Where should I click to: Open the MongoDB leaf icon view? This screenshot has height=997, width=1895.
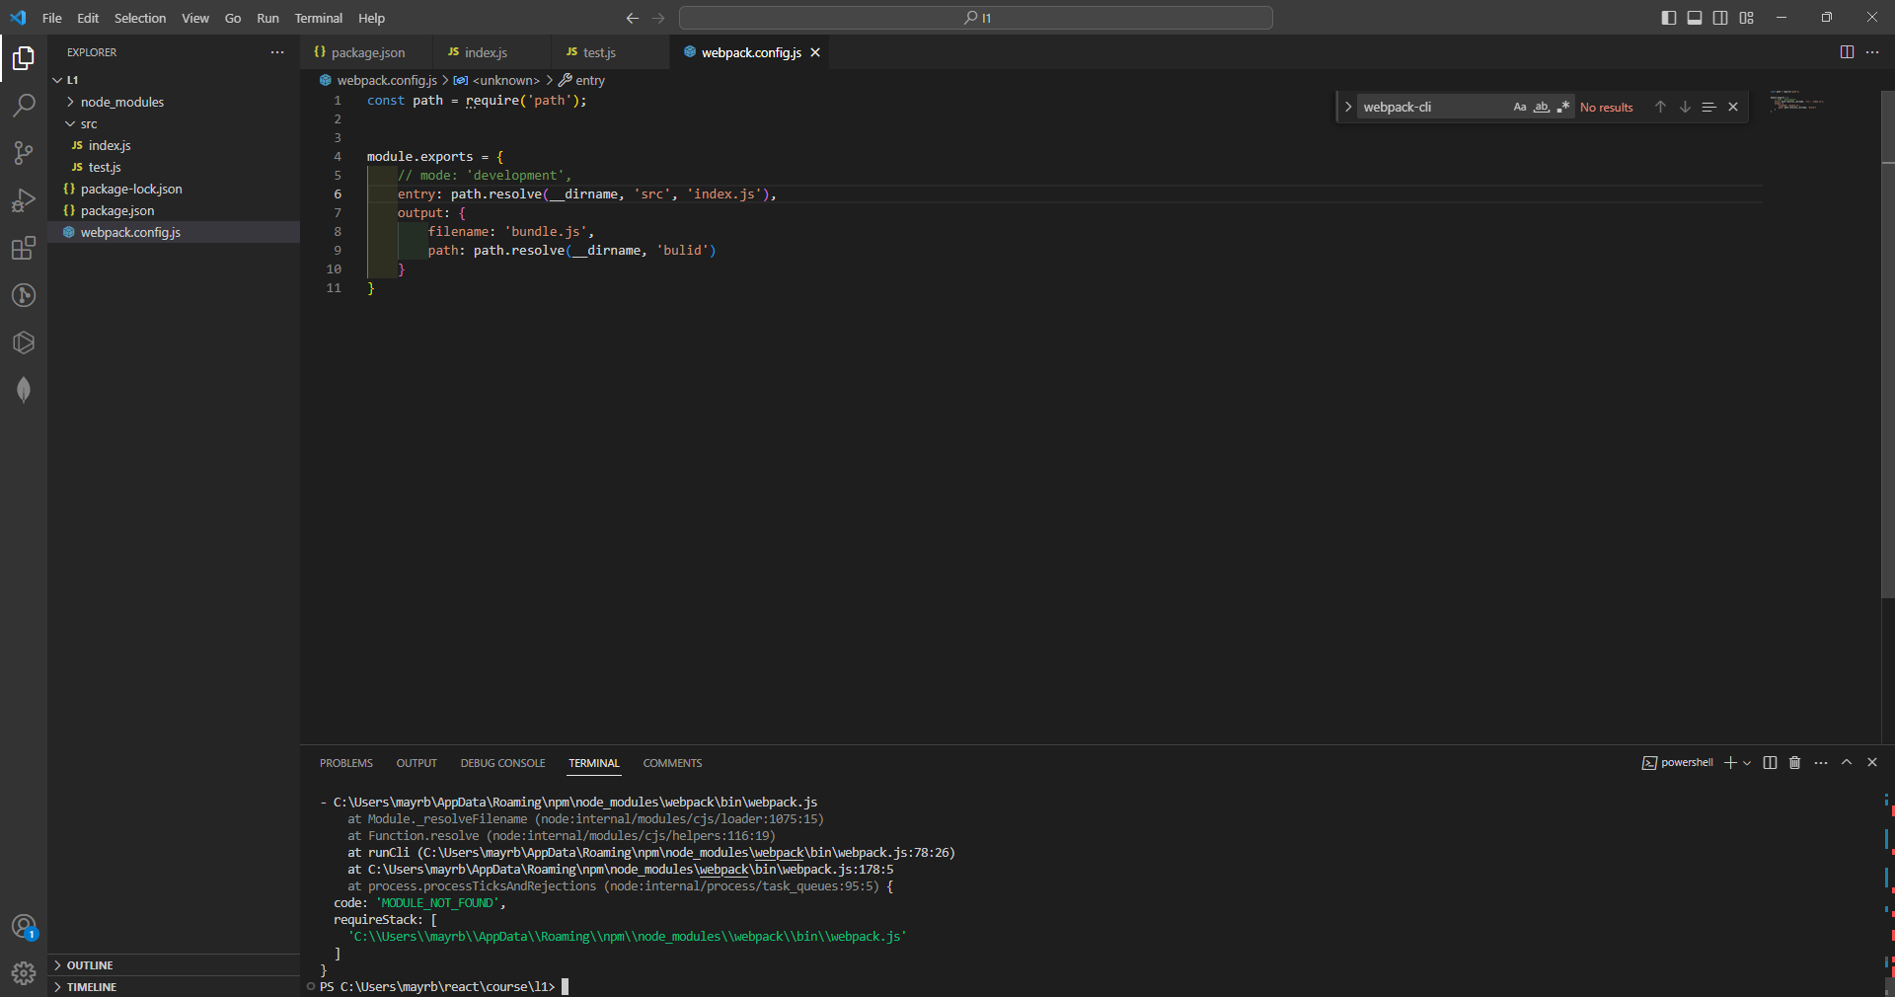[24, 390]
